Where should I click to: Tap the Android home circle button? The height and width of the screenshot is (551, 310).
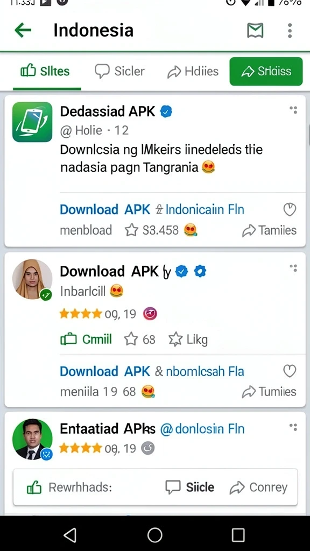click(x=154, y=535)
